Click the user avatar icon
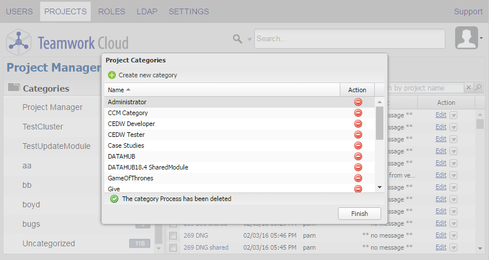Image resolution: width=489 pixels, height=260 pixels. [x=466, y=38]
